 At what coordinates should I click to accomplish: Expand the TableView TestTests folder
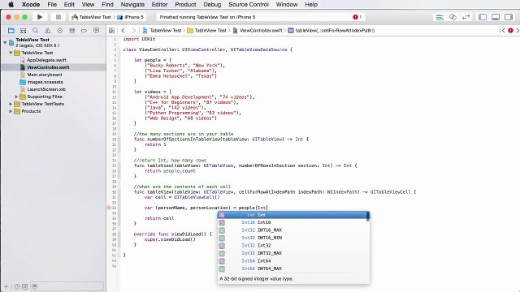click(11, 104)
